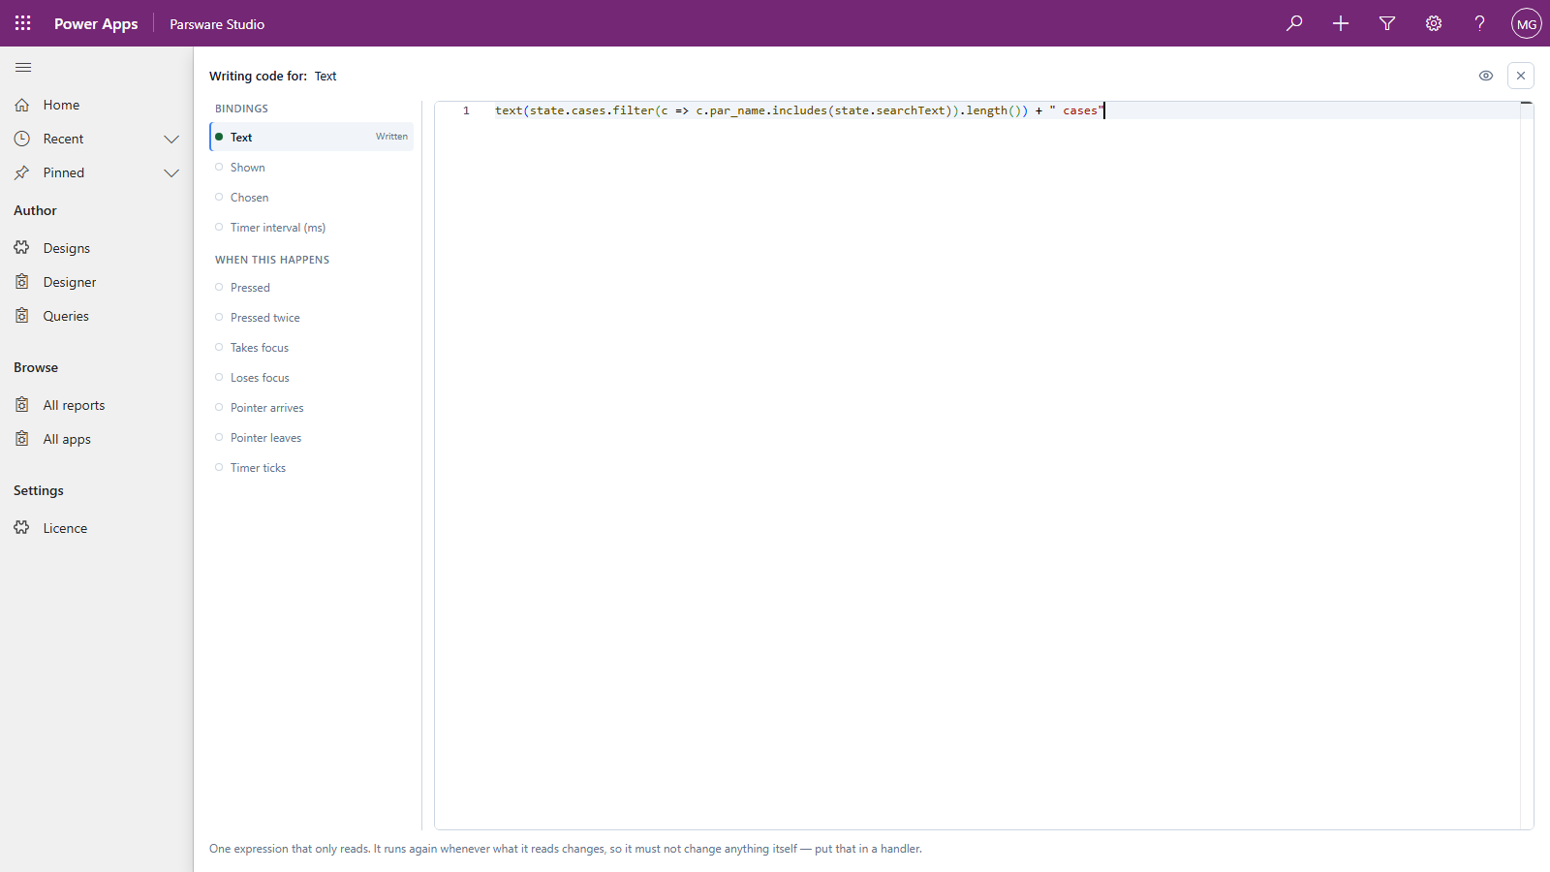
Task: Click the Parsware Studio title
Action: [x=217, y=24]
